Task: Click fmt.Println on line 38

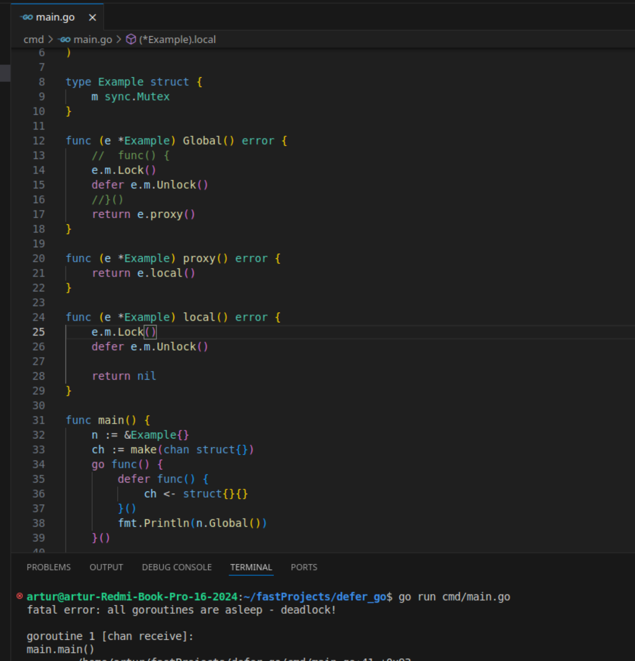Action: (153, 523)
